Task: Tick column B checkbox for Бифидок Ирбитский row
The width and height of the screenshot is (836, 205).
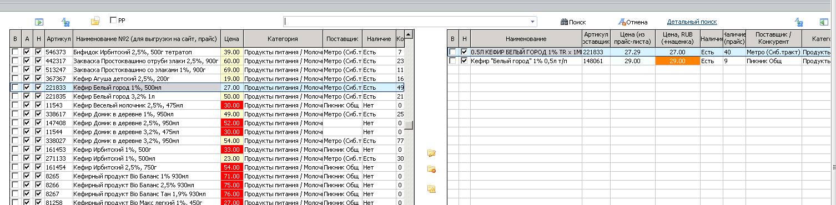Action: 16,52
